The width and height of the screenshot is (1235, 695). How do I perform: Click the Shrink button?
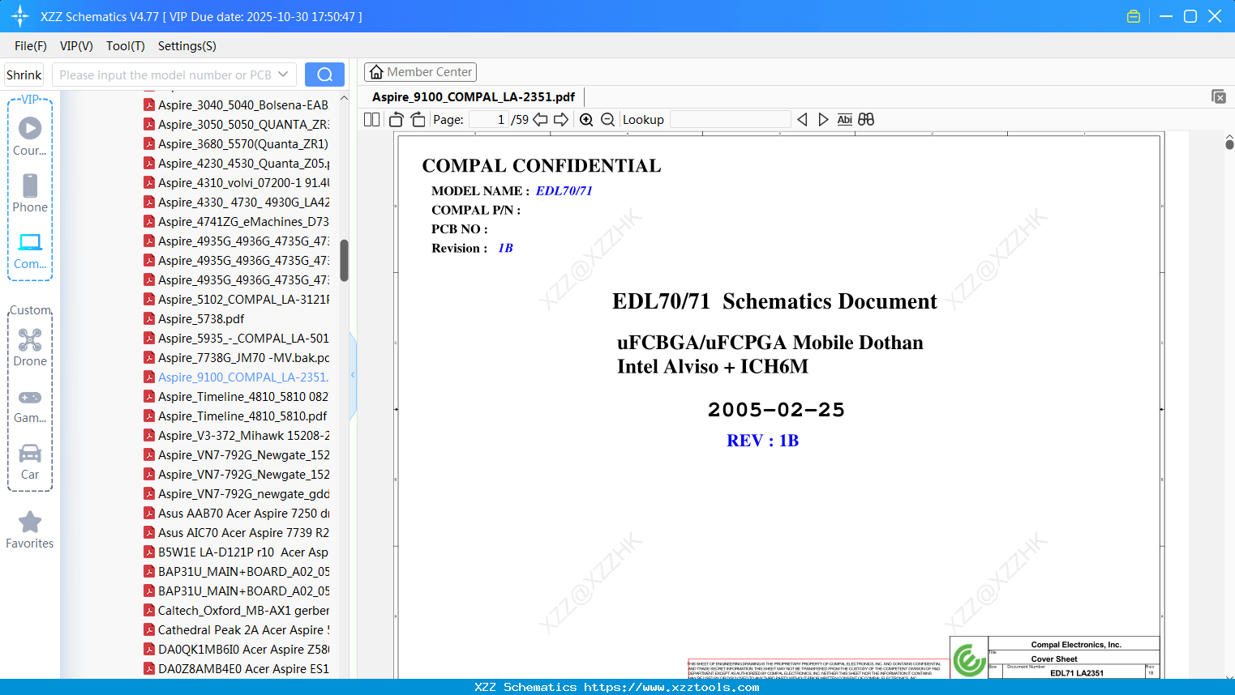point(24,75)
